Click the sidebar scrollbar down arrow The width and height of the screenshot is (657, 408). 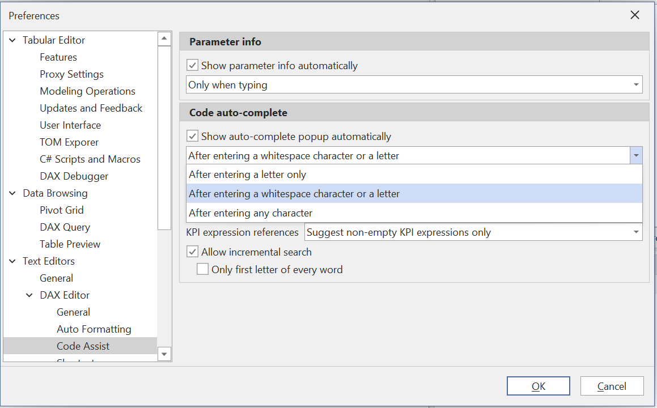pos(164,354)
